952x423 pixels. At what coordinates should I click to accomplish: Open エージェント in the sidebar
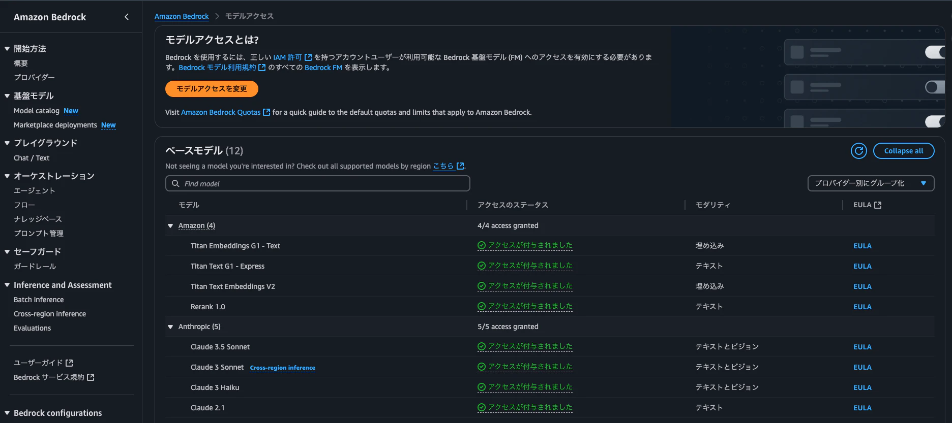click(35, 190)
